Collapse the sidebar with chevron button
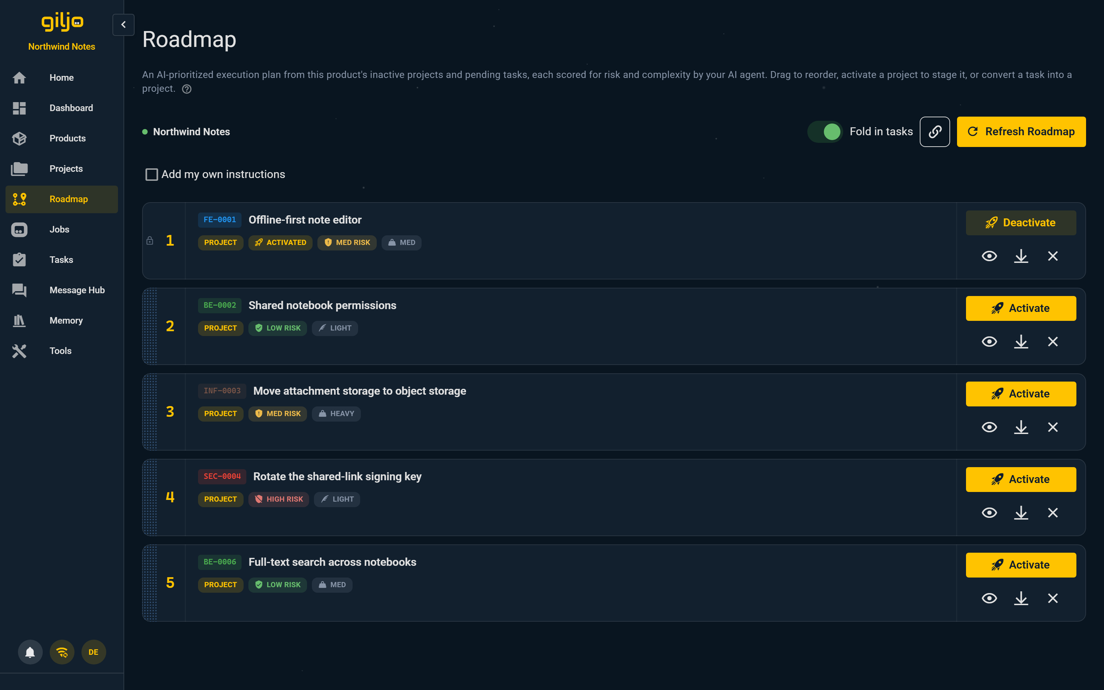Viewport: 1104px width, 690px height. 123,24
